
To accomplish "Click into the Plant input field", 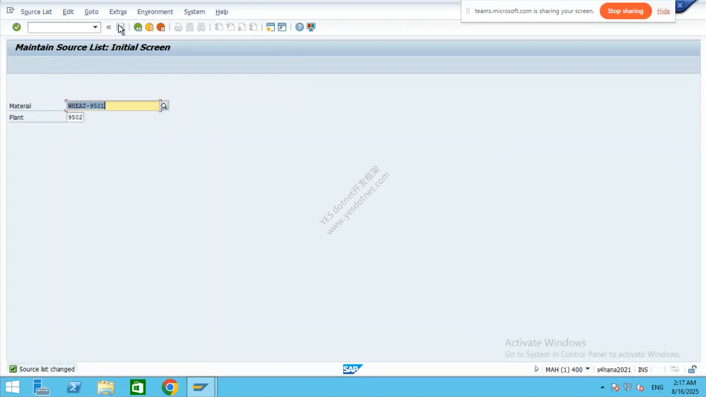I will pyautogui.click(x=75, y=117).
